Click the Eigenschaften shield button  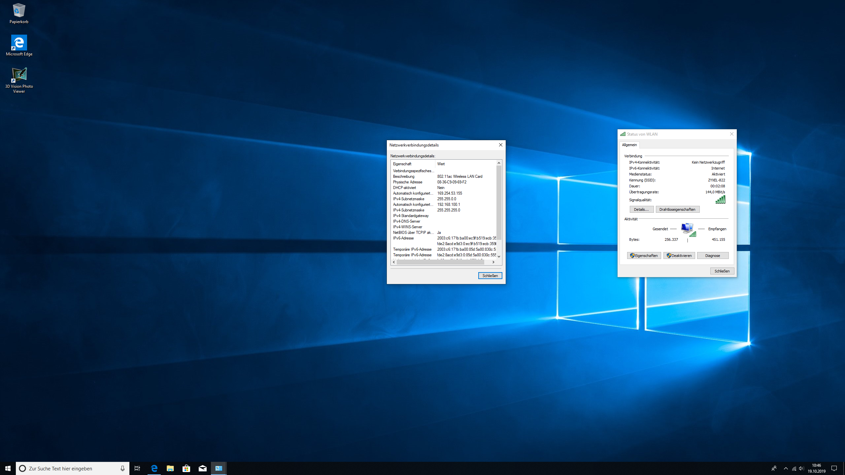tap(644, 256)
